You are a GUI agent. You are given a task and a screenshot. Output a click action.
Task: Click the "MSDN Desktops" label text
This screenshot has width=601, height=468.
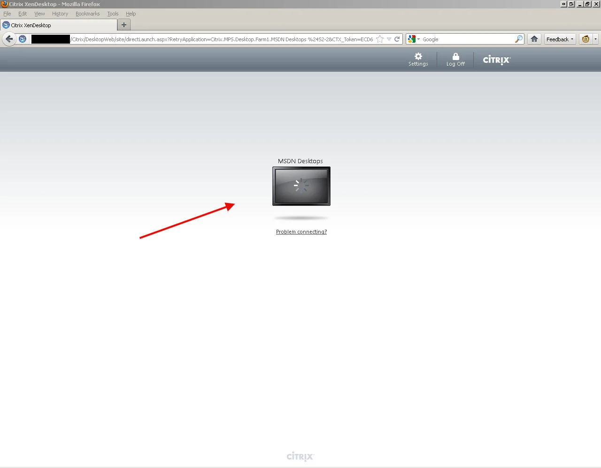300,161
